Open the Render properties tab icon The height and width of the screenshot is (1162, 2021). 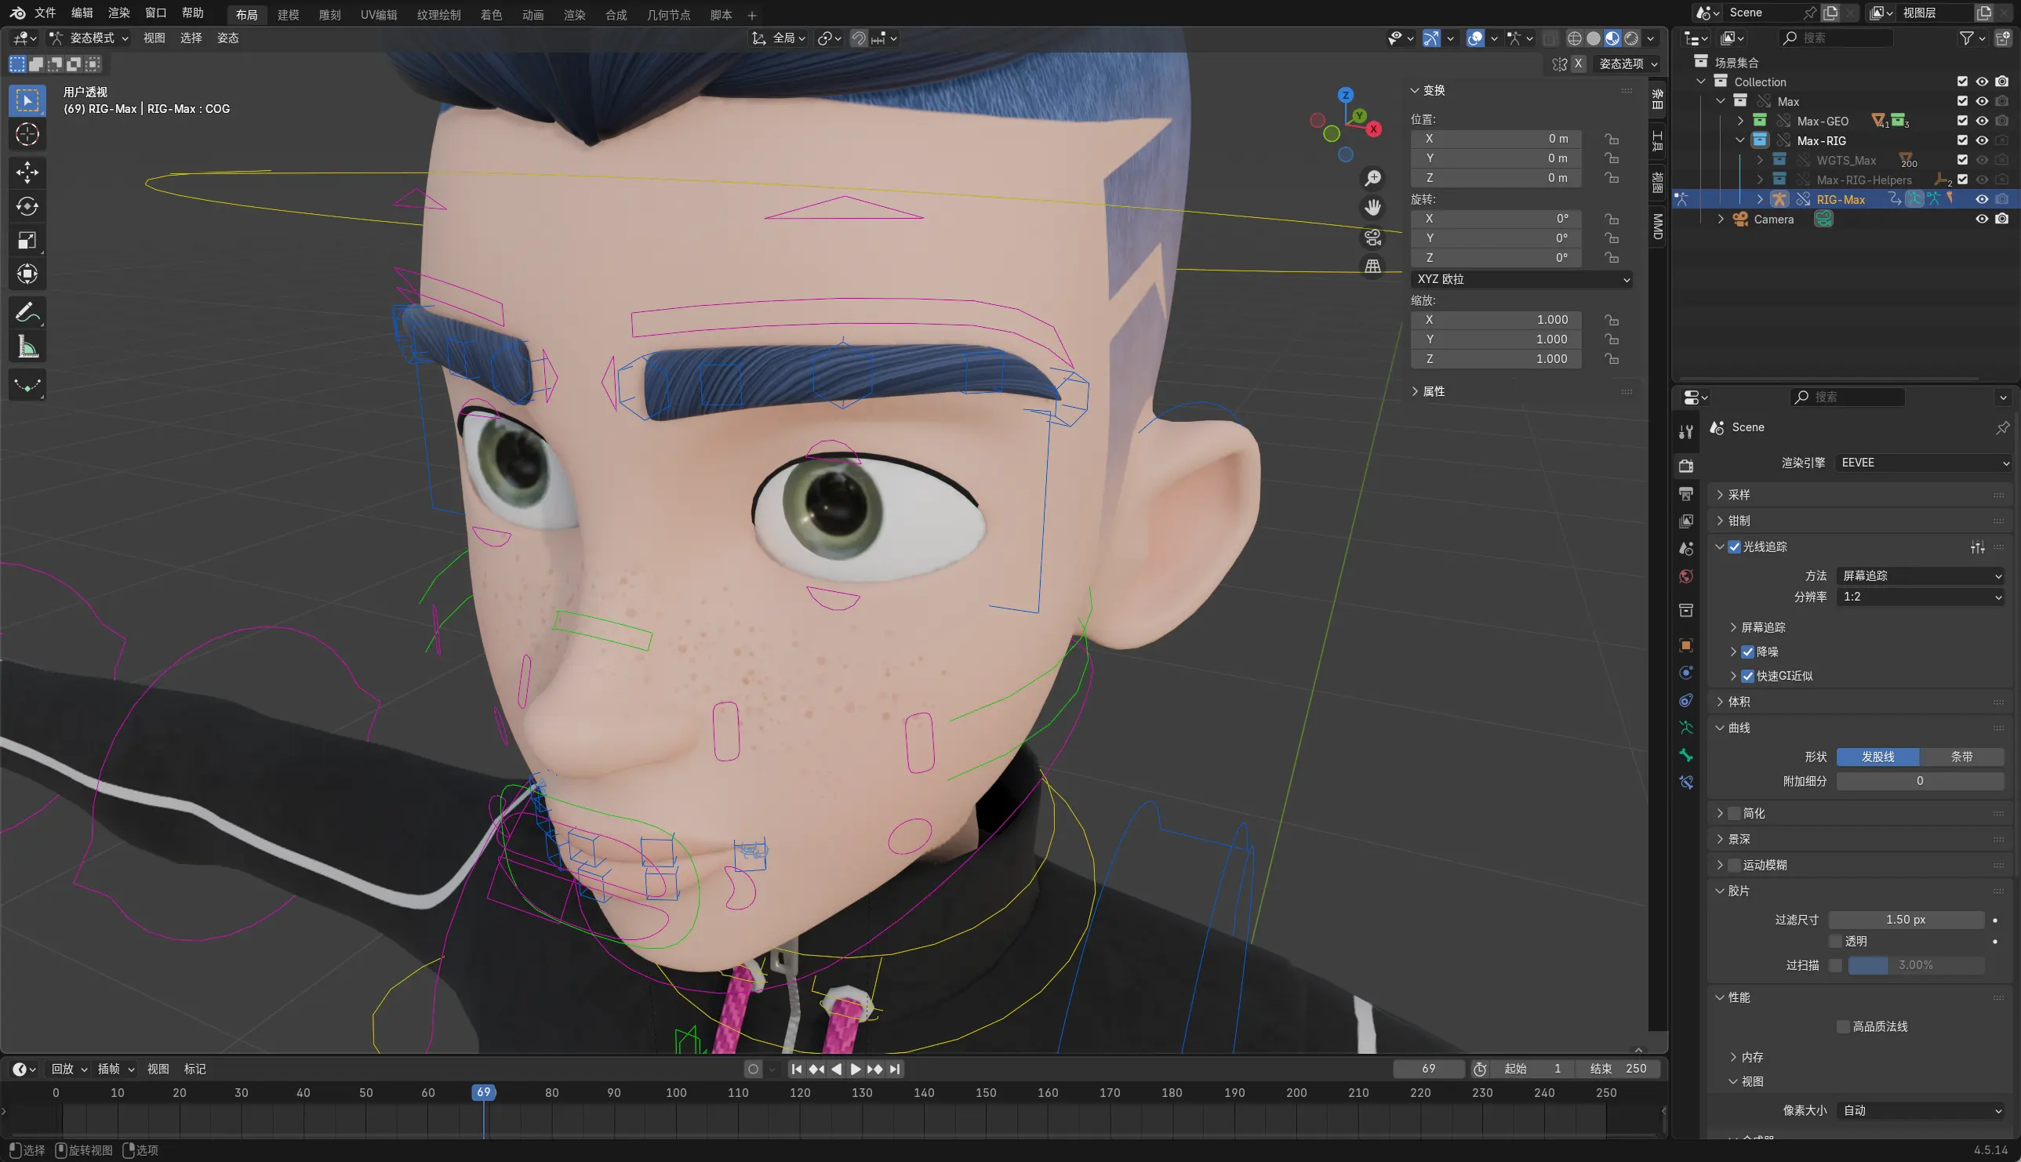point(1686,465)
